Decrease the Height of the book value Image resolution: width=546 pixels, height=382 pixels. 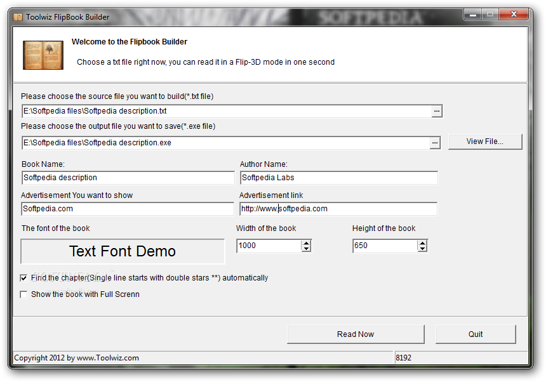point(422,248)
